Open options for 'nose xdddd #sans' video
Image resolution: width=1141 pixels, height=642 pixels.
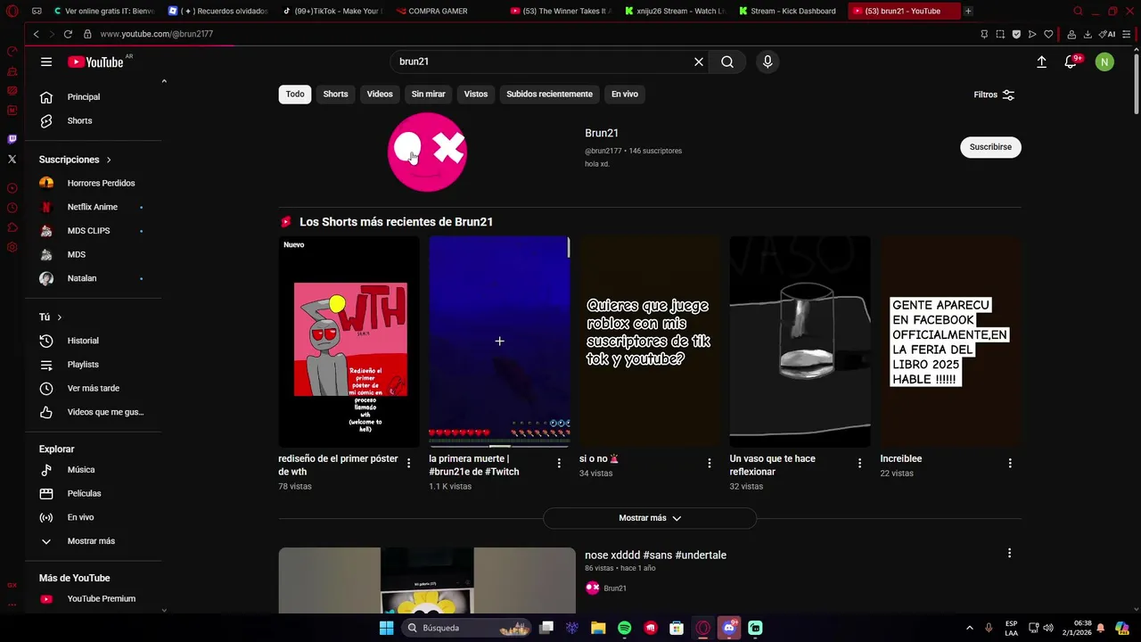click(x=1009, y=553)
